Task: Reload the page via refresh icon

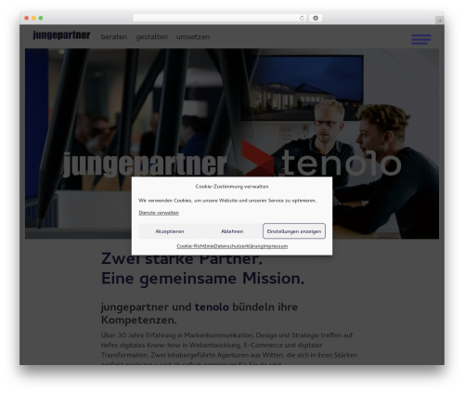Action: [302, 19]
